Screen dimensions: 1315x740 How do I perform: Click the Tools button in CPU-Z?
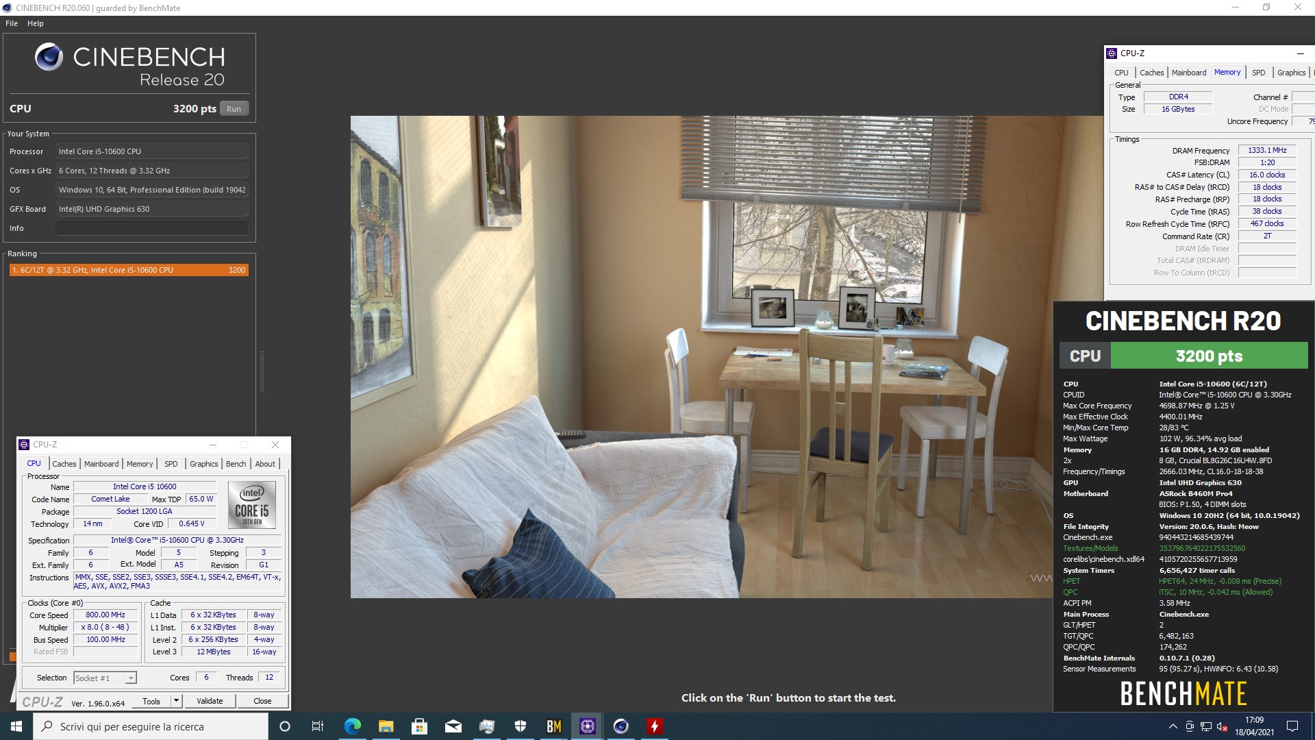click(151, 701)
